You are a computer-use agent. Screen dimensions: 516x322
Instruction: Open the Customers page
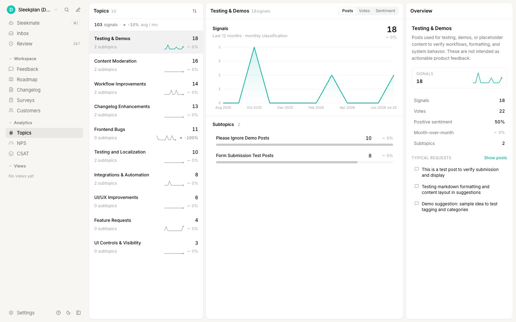click(44, 111)
